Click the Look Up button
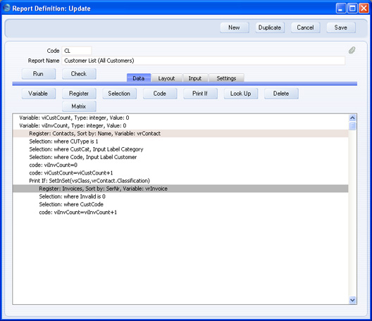This screenshot has width=372, height=321. tap(240, 94)
